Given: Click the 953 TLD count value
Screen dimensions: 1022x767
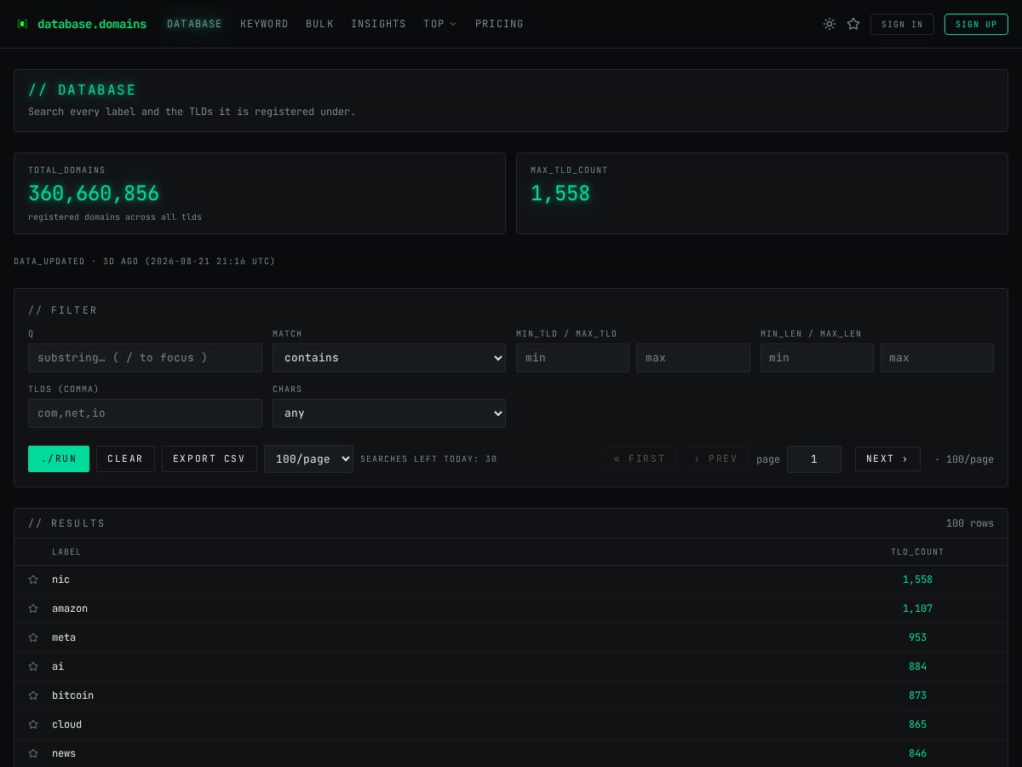Looking at the screenshot, I should pos(917,637).
